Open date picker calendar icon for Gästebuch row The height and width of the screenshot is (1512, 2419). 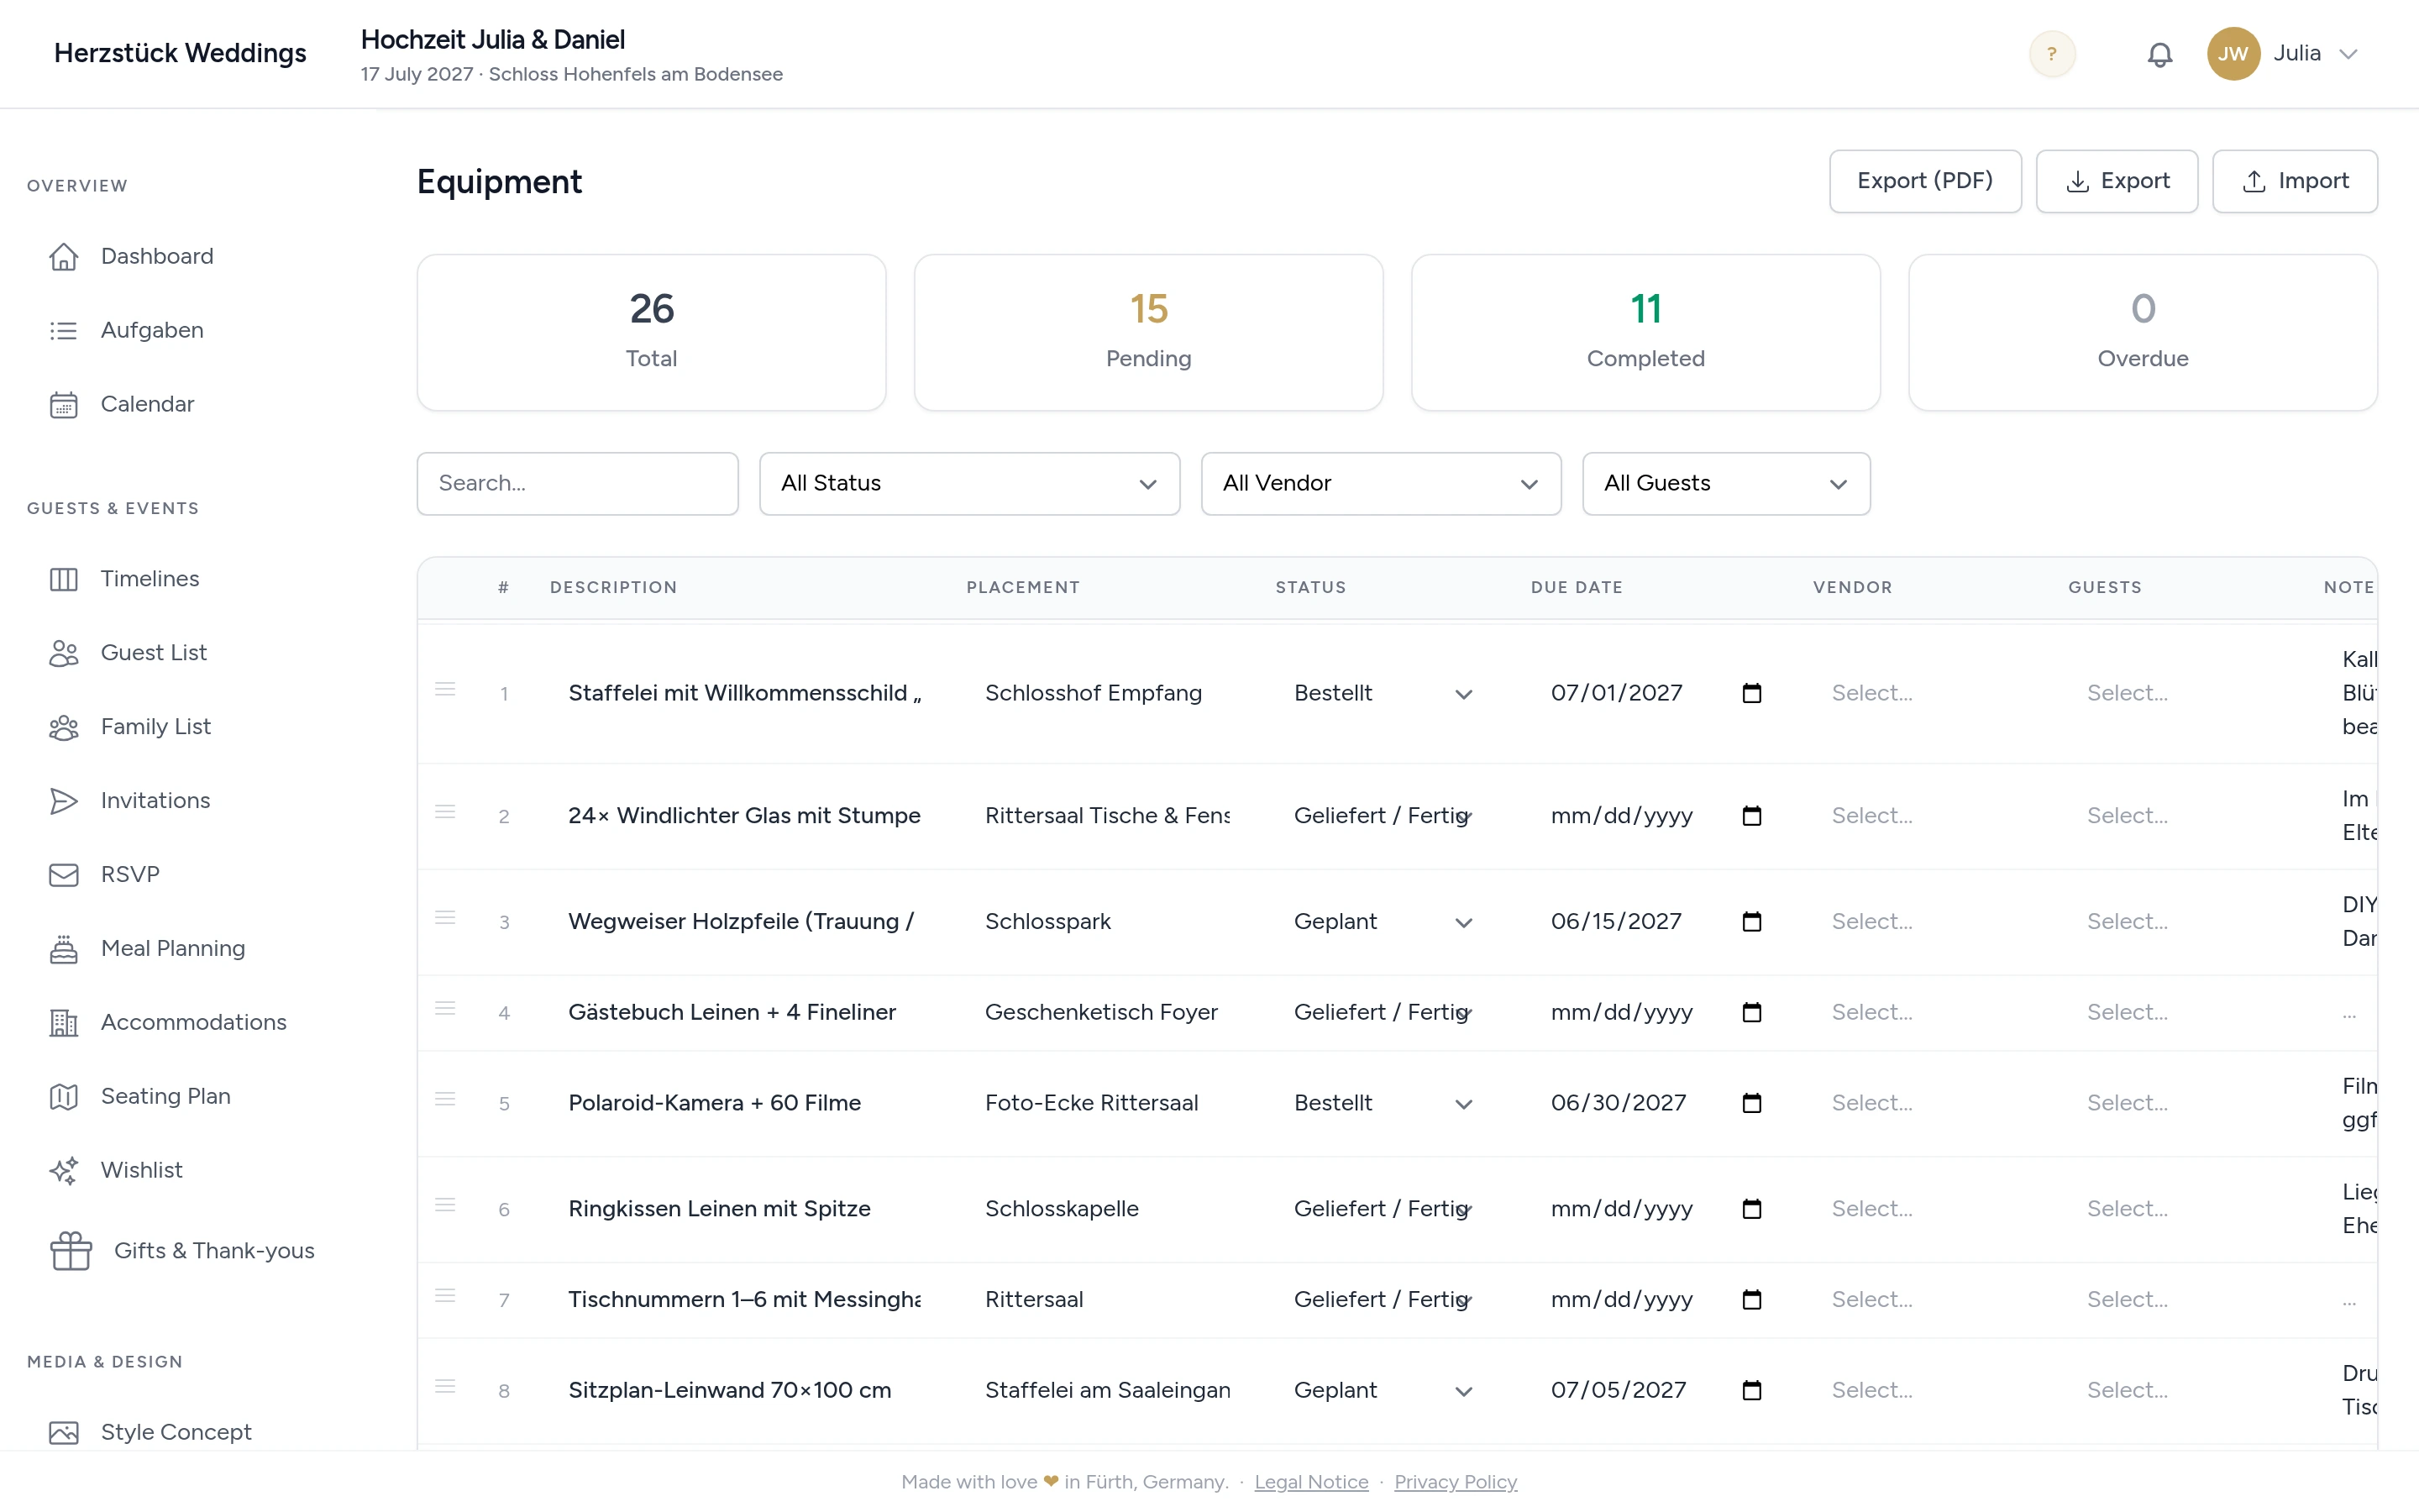(1751, 1012)
